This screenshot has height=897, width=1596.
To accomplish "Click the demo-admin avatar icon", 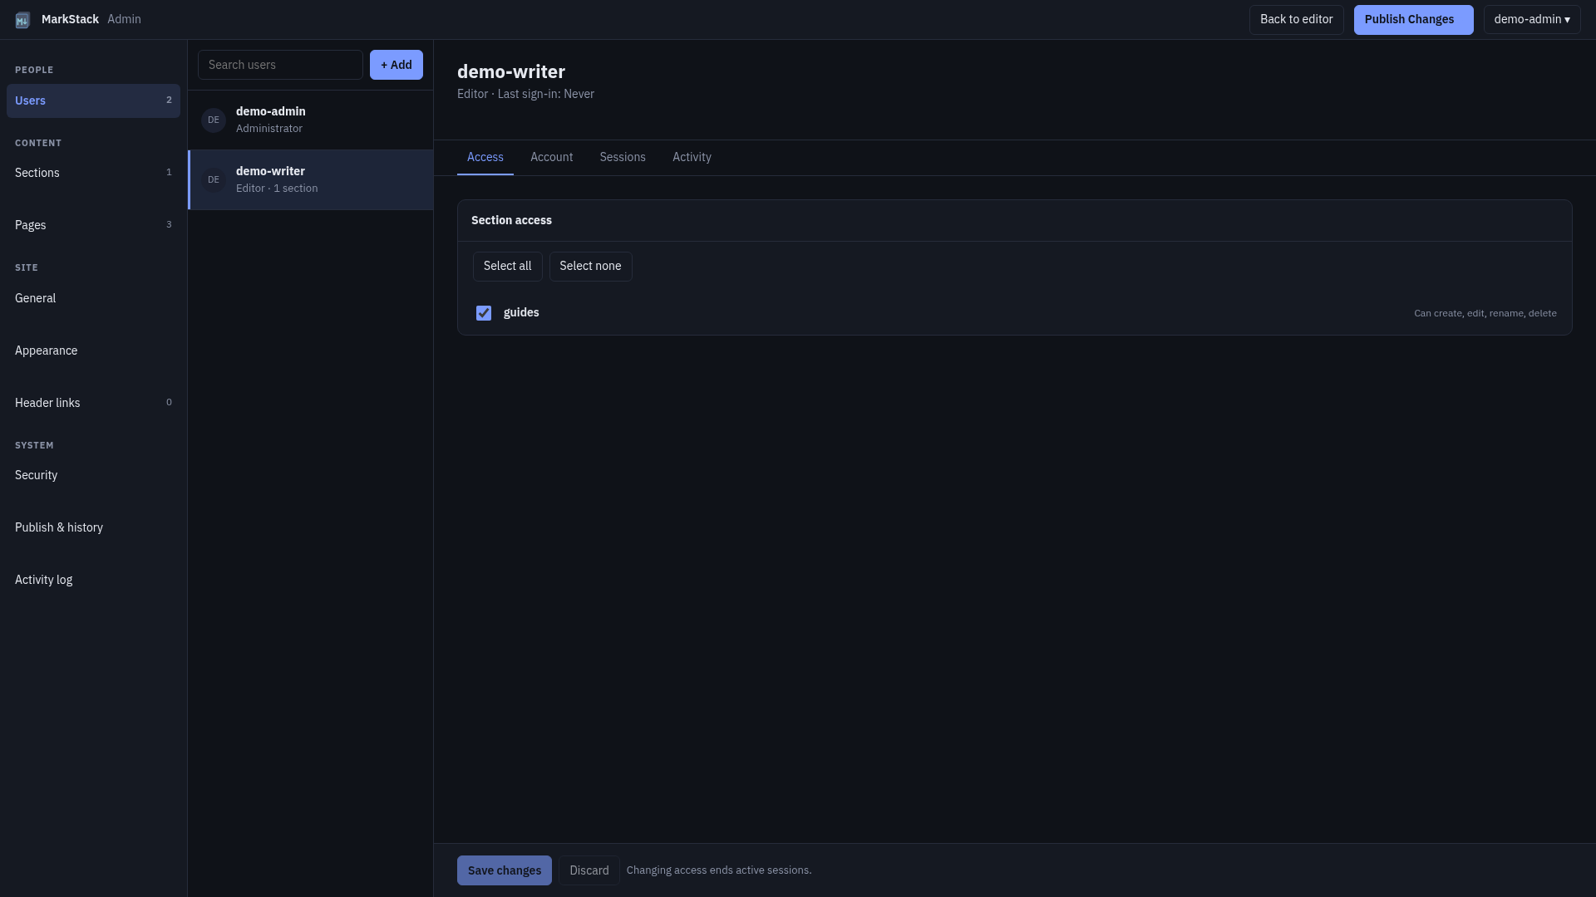I will pos(214,120).
